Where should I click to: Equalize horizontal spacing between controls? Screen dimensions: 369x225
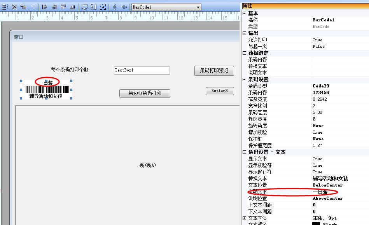click(124, 7)
